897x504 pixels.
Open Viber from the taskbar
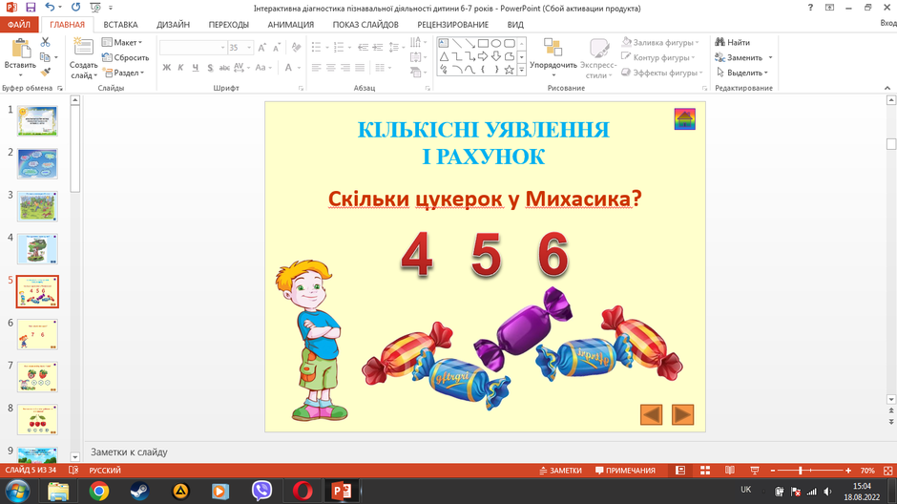click(261, 491)
